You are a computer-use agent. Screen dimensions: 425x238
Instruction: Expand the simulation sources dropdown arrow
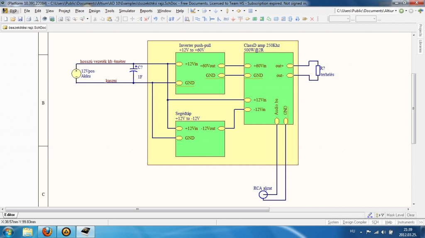click(x=244, y=11)
